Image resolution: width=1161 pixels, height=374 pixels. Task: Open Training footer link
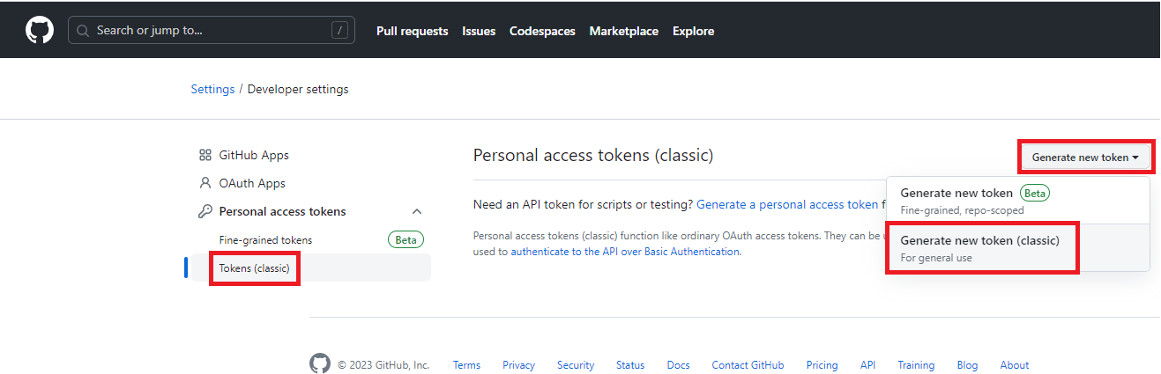tap(916, 364)
